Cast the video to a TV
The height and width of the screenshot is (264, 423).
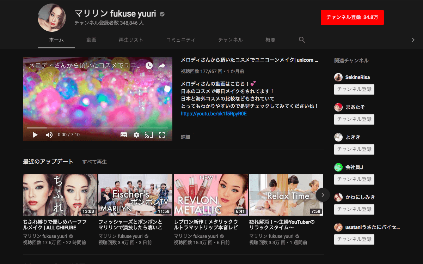149,135
